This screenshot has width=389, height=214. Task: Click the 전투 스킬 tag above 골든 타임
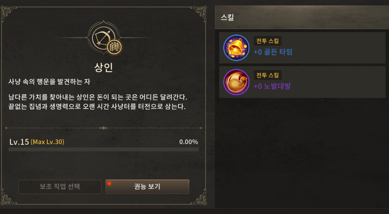coord(267,41)
